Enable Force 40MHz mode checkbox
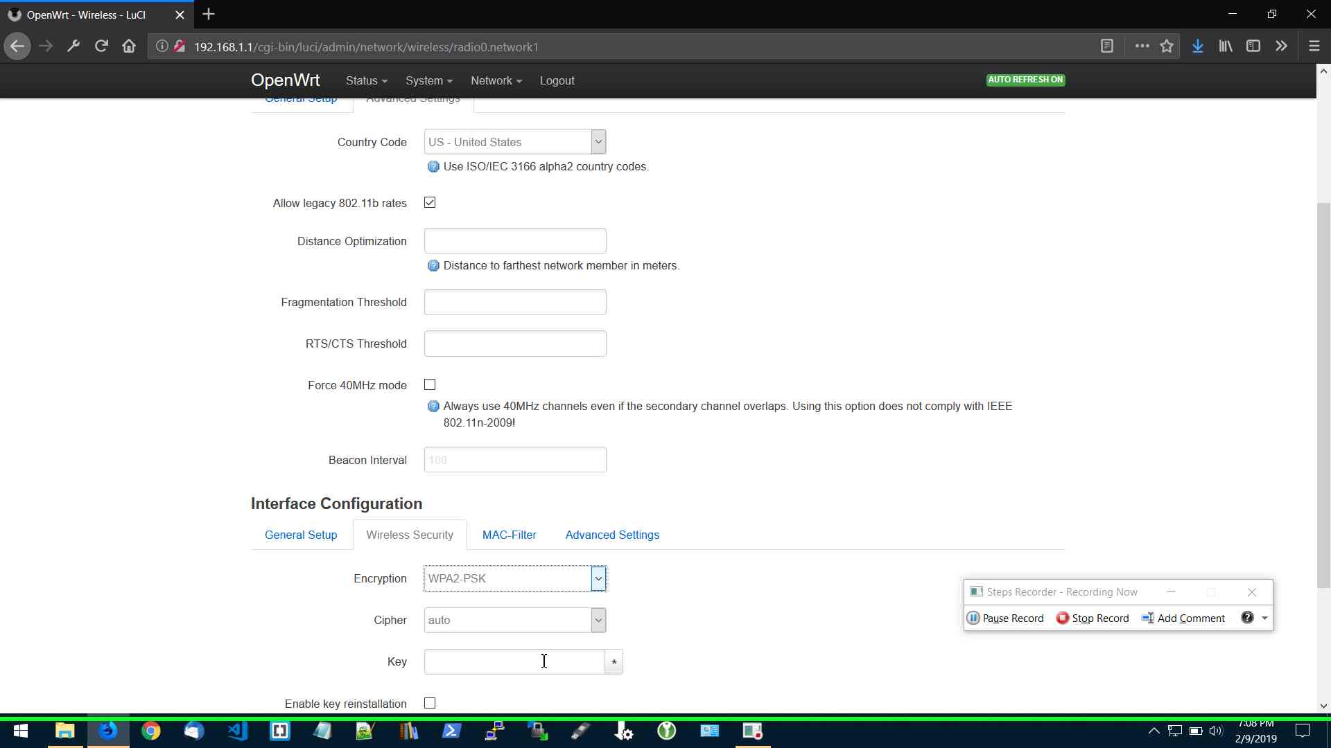Image resolution: width=1331 pixels, height=748 pixels. (430, 384)
